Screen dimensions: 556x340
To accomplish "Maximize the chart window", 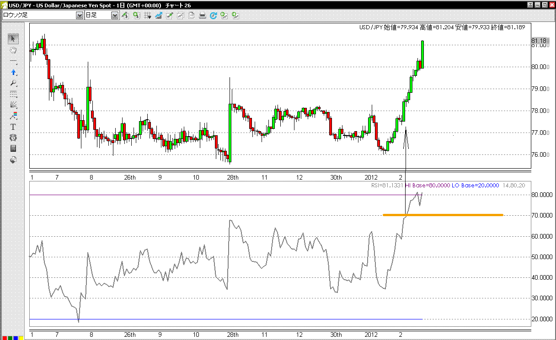I will coord(544,5).
